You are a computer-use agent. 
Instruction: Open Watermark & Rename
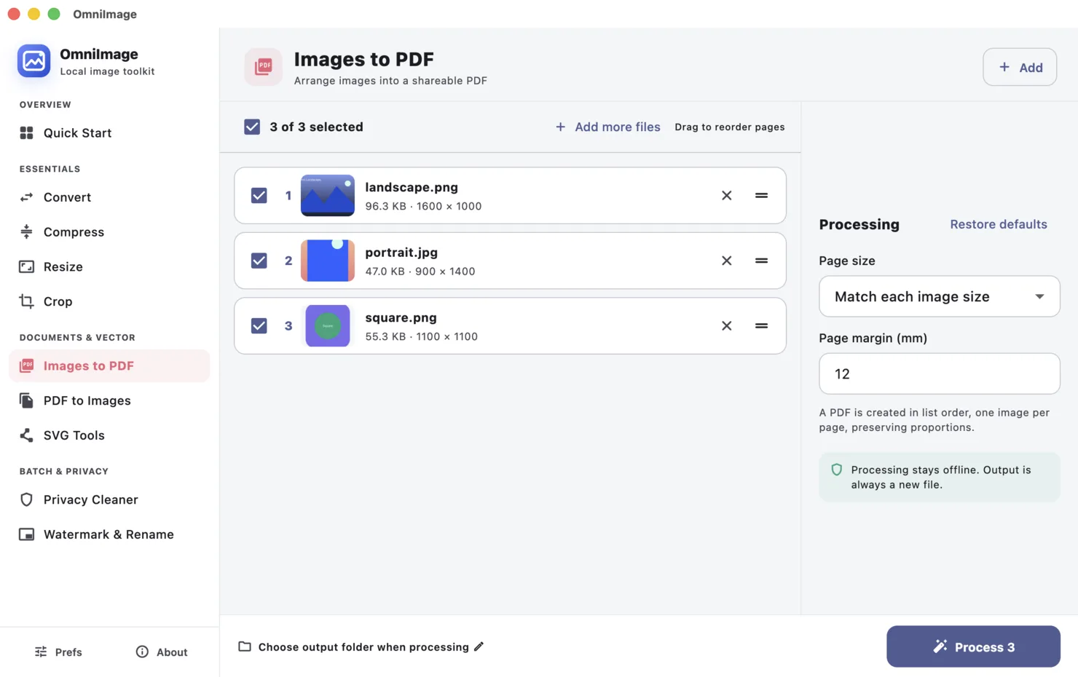tap(109, 534)
